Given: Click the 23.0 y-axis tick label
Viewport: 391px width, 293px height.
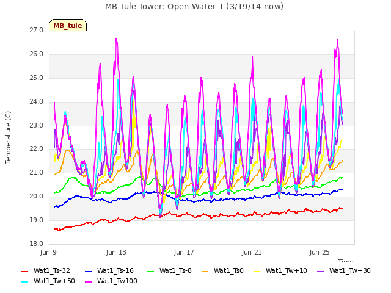Looking at the screenshot, I should 37,125.
